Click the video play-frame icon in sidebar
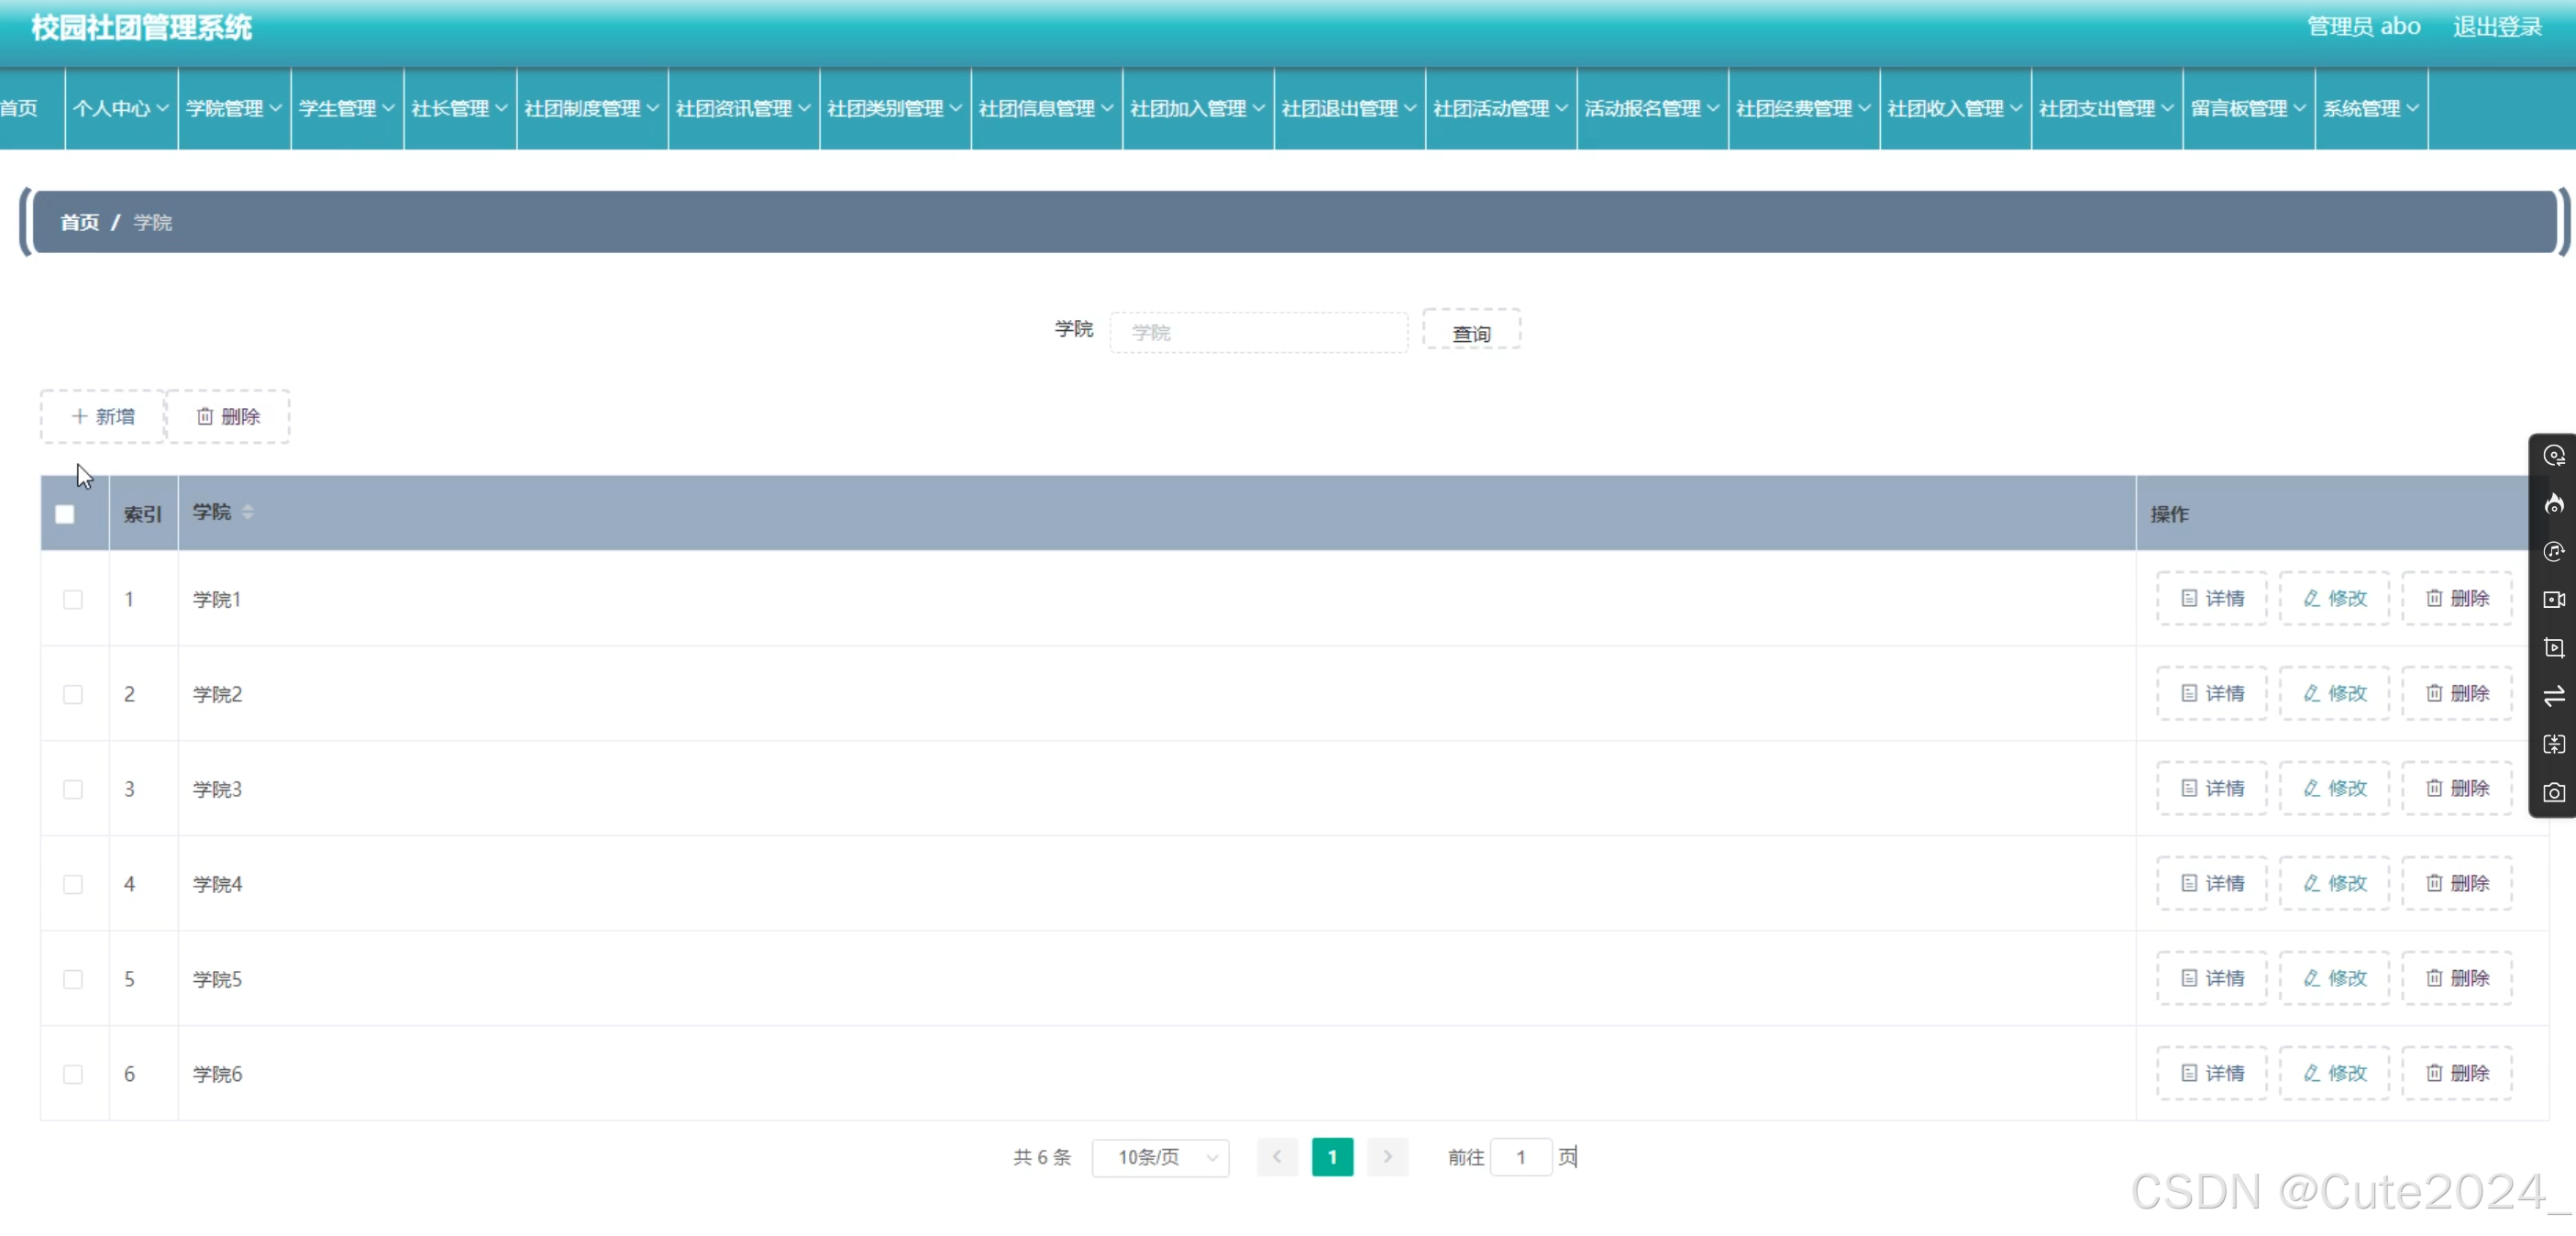This screenshot has height=1236, width=2576. 2553,647
